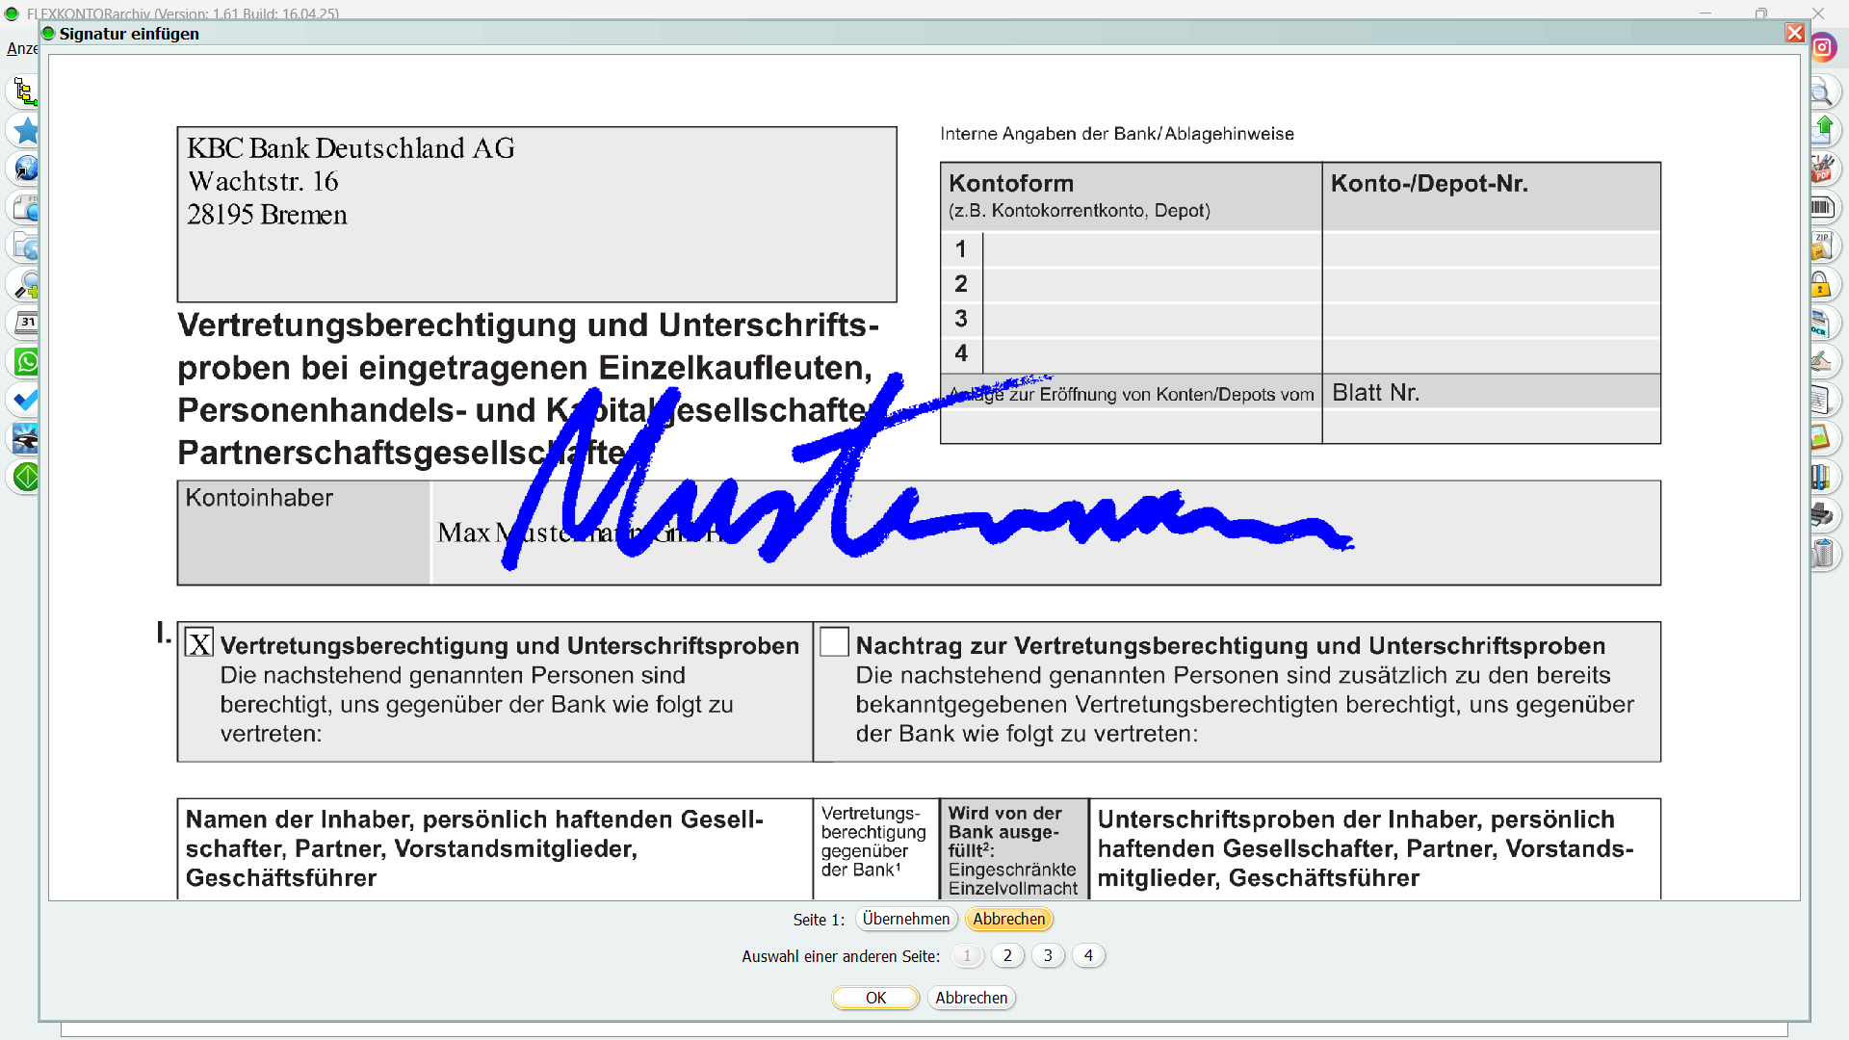
Task: Click the Instagram icon at top right
Action: tap(1822, 47)
